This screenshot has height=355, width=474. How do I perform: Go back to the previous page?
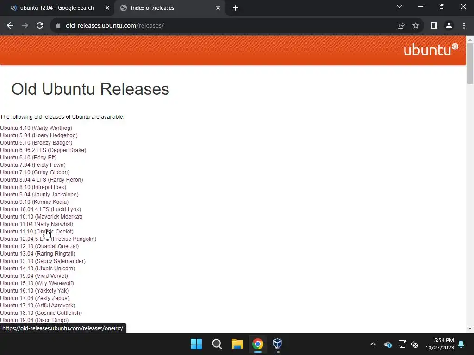point(10,26)
